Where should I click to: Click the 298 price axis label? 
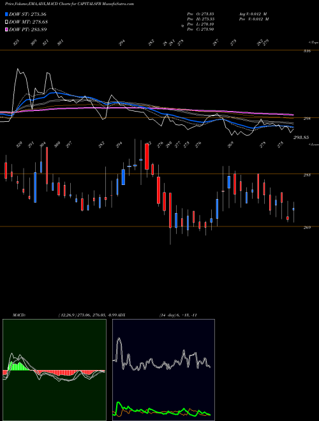point(307,119)
